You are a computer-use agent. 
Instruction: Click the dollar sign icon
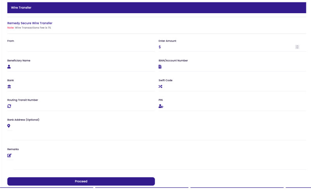click(x=160, y=47)
